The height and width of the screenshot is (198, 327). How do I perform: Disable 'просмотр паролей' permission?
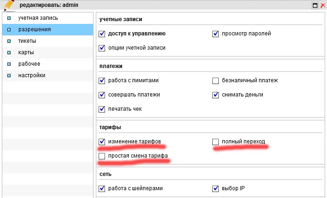(x=216, y=34)
